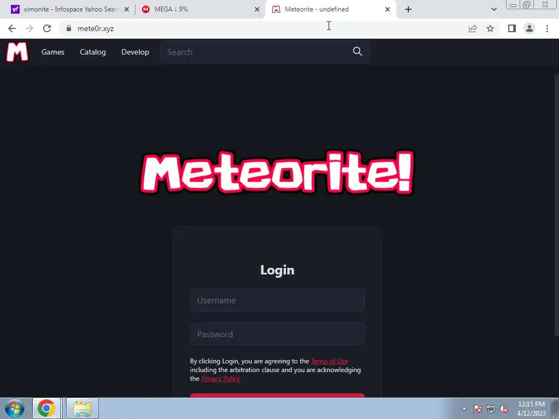Open the Catalog menu item
Viewport: 559px width, 419px height.
point(93,52)
